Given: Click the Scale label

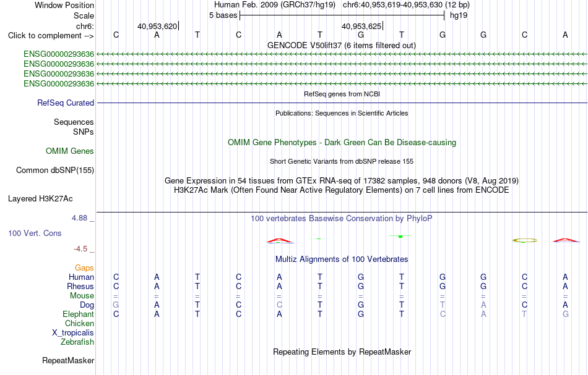Looking at the screenshot, I should coord(84,15).
